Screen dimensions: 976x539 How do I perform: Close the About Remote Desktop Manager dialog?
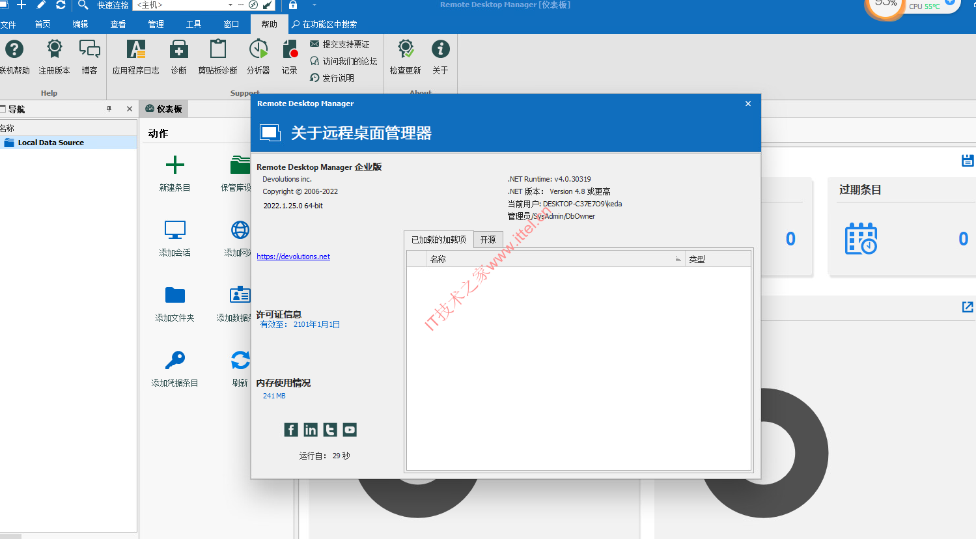click(x=748, y=104)
